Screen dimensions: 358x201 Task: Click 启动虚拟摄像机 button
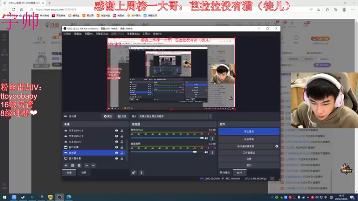(246, 147)
